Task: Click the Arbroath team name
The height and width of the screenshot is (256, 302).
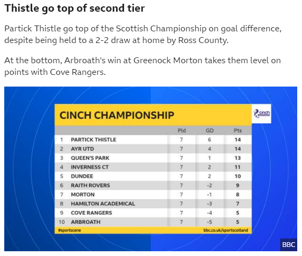Action: click(85, 222)
